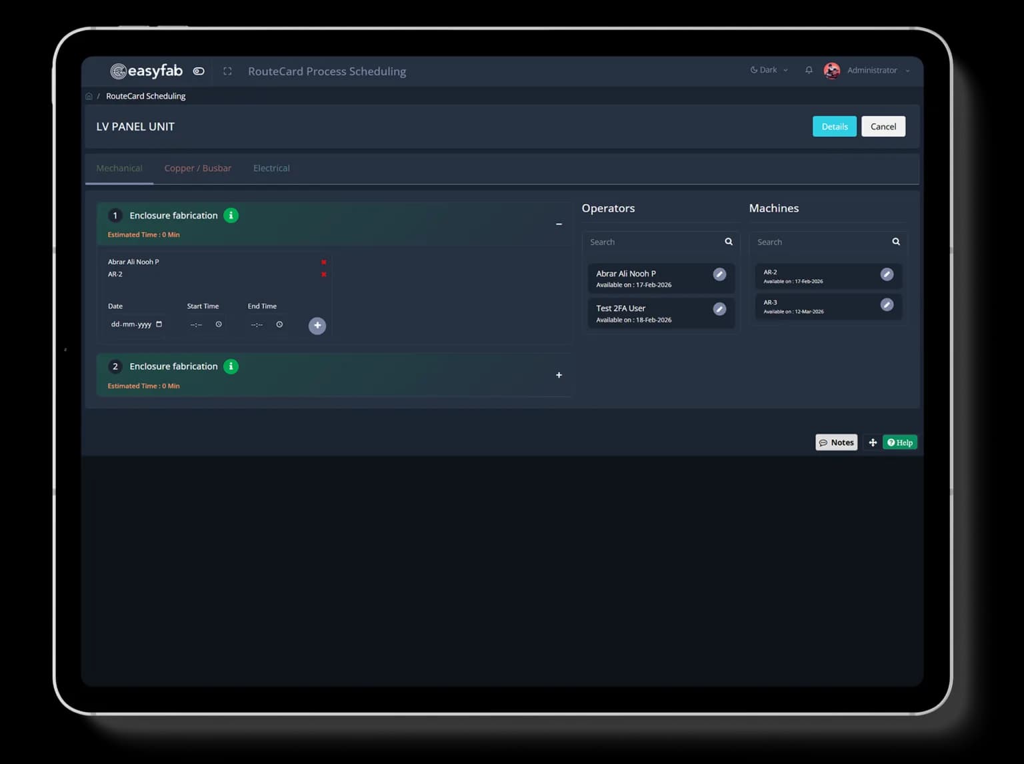This screenshot has width=1024, height=764.
Task: Open the calendar picker icon in Date
Action: (x=159, y=324)
